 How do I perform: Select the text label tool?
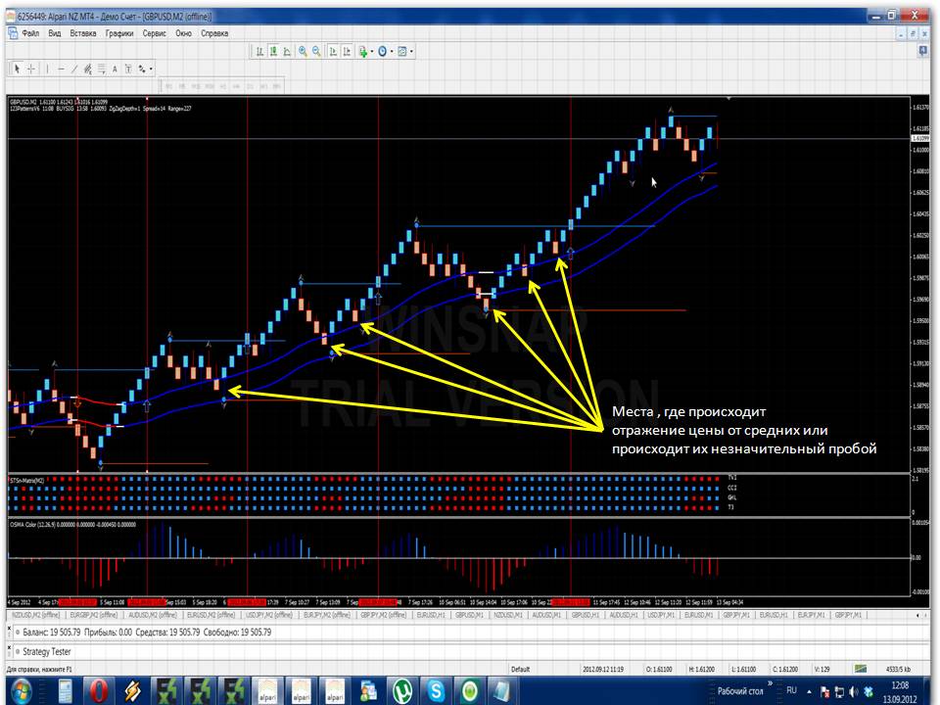128,69
